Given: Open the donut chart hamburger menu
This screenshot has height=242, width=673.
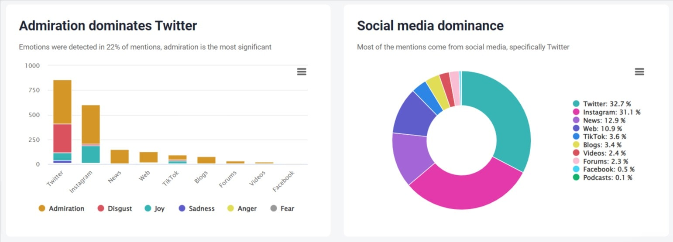Looking at the screenshot, I should click(x=639, y=72).
